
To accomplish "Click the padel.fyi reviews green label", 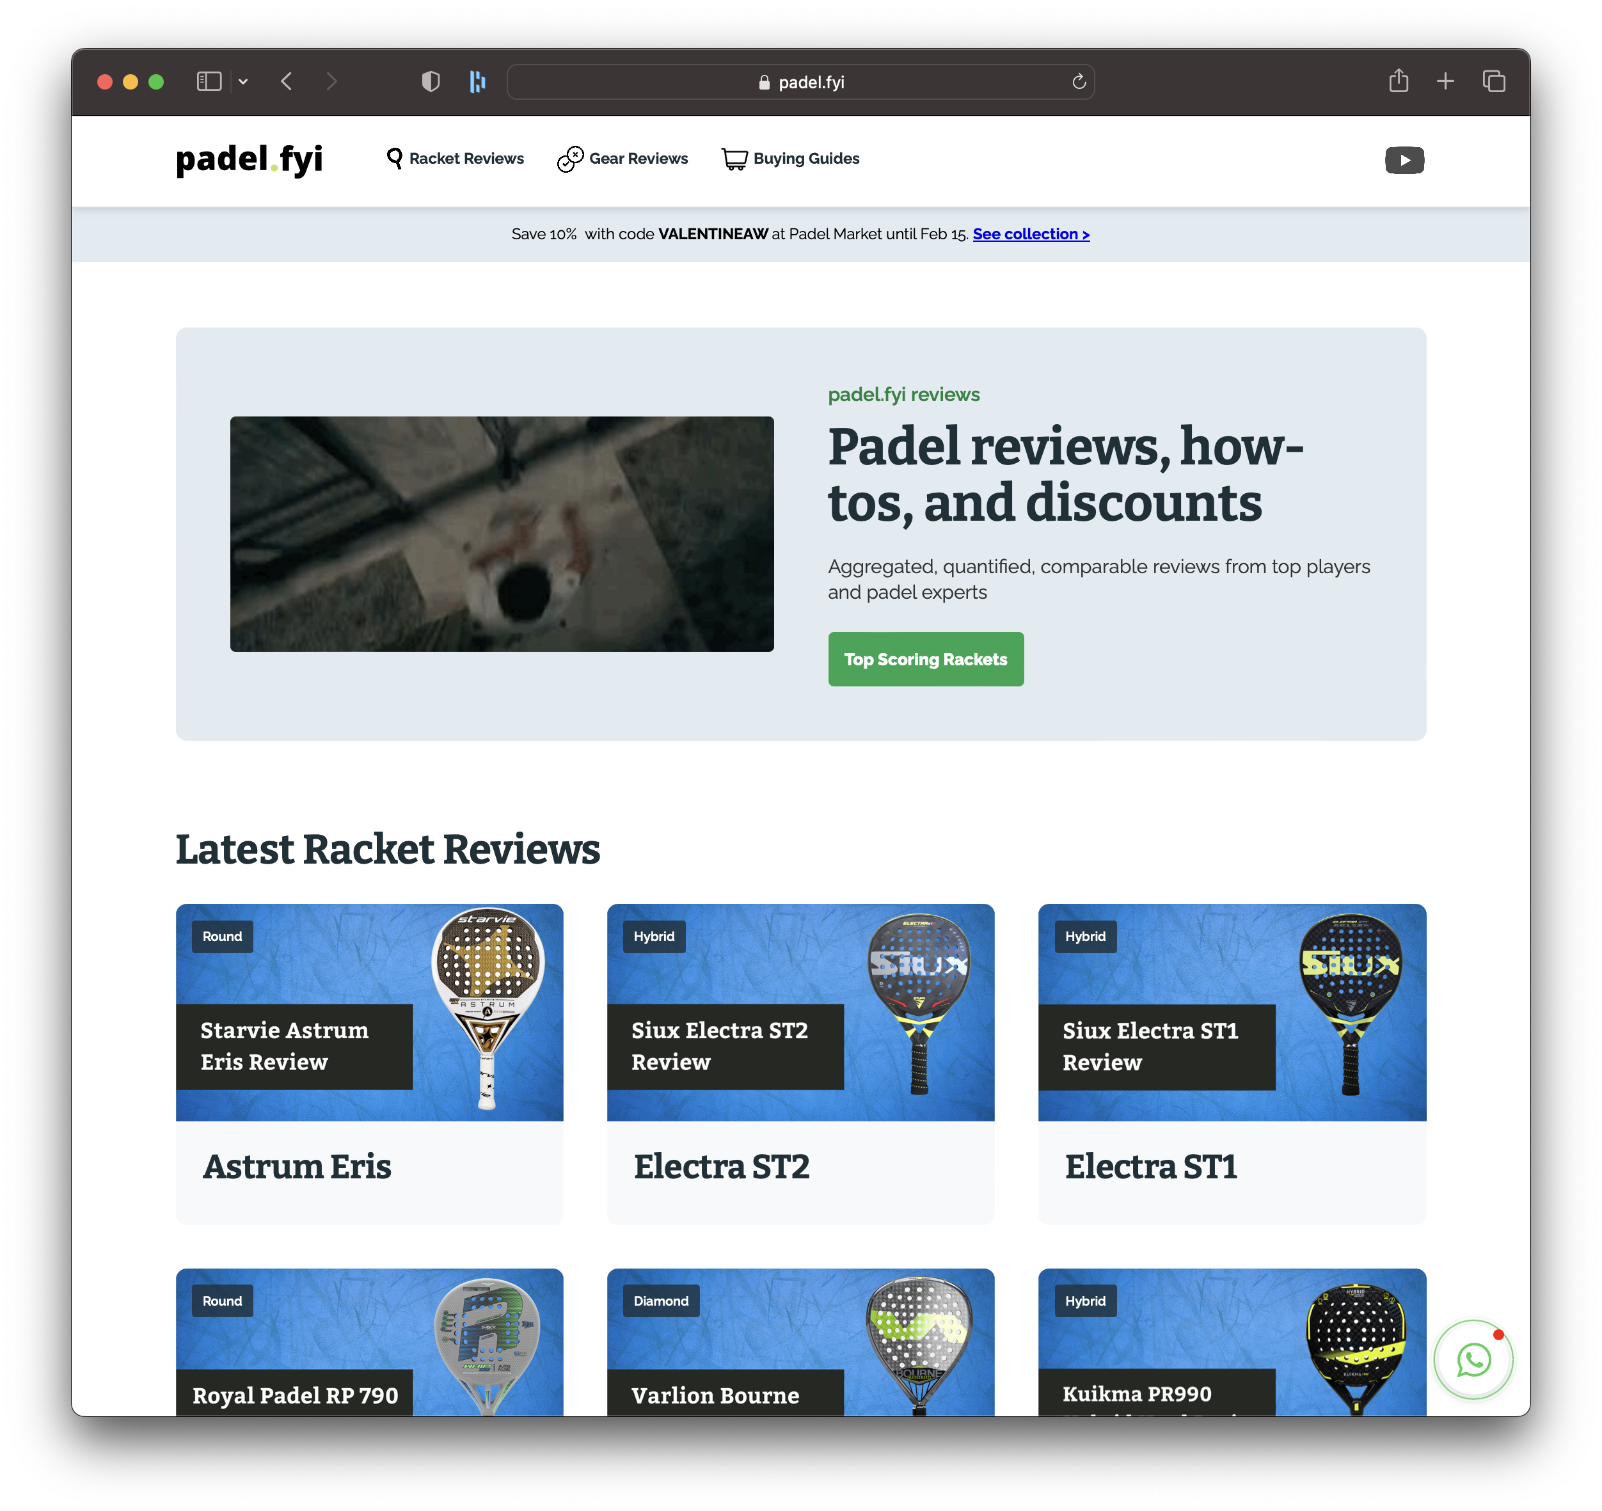I will pos(903,395).
